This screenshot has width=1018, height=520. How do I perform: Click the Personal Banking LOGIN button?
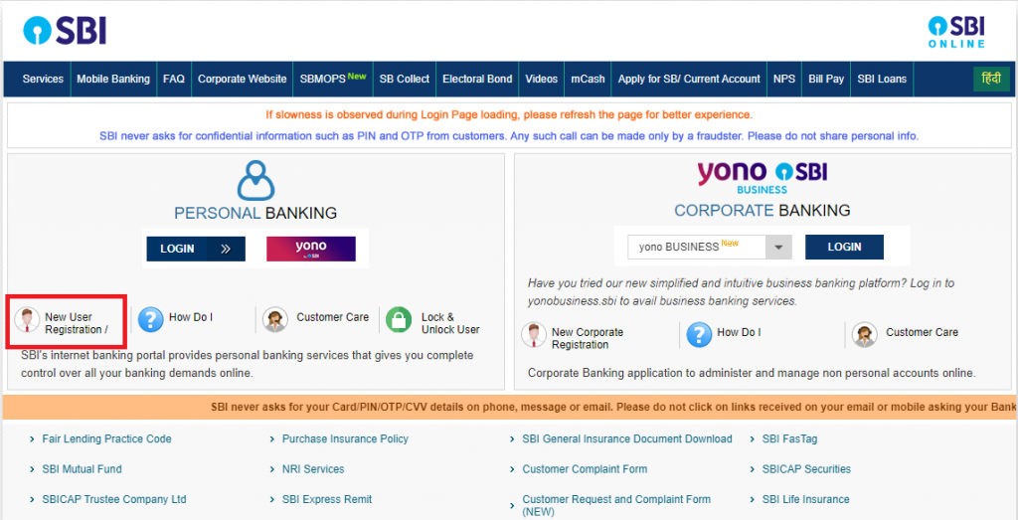[x=196, y=249]
